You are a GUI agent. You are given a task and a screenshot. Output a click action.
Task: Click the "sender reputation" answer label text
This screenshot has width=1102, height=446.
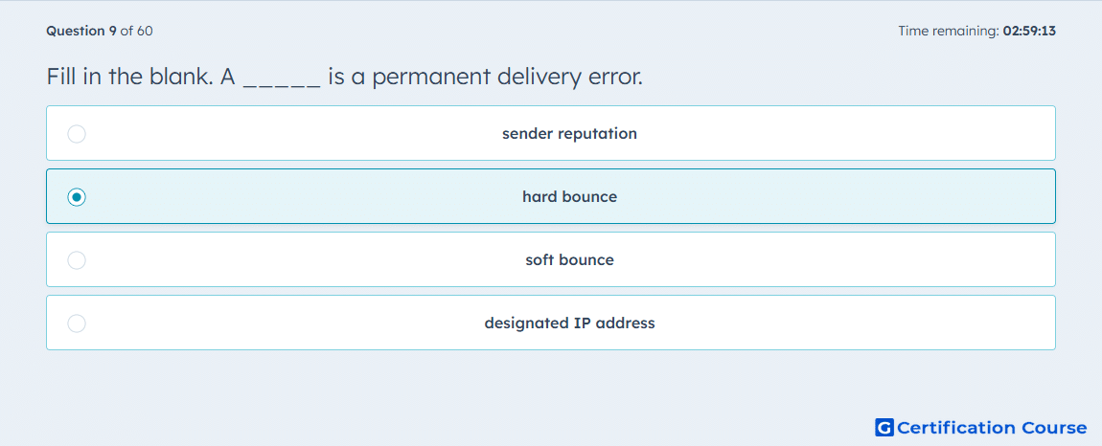pyautogui.click(x=569, y=133)
